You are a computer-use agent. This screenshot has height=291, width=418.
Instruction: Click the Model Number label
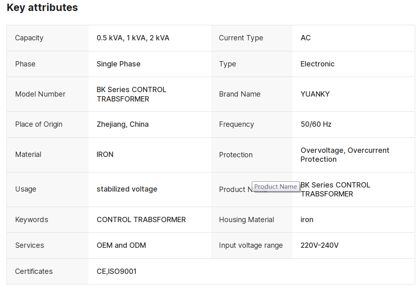(40, 94)
